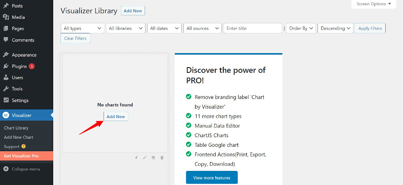403x185 pixels.
Task: Expand the All dates filter
Action: [x=164, y=29]
